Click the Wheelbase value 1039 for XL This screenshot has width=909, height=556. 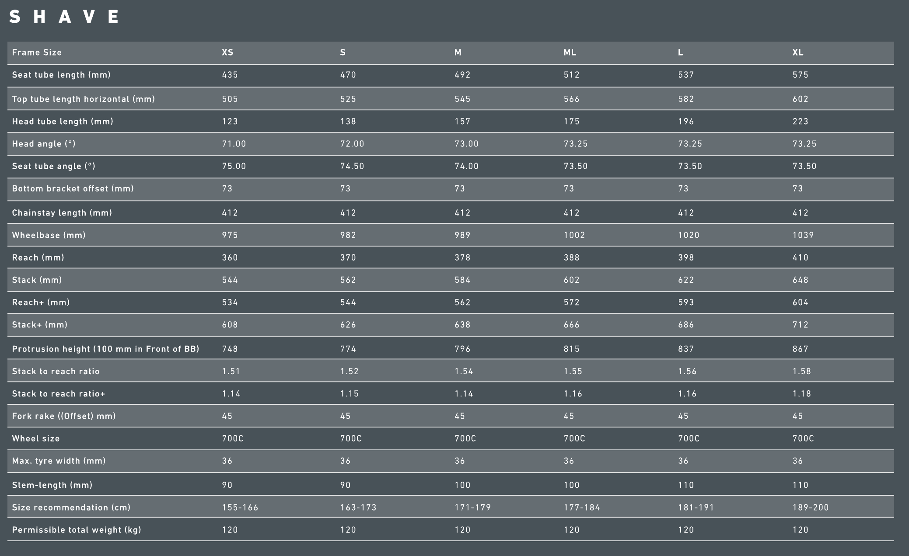(x=803, y=235)
